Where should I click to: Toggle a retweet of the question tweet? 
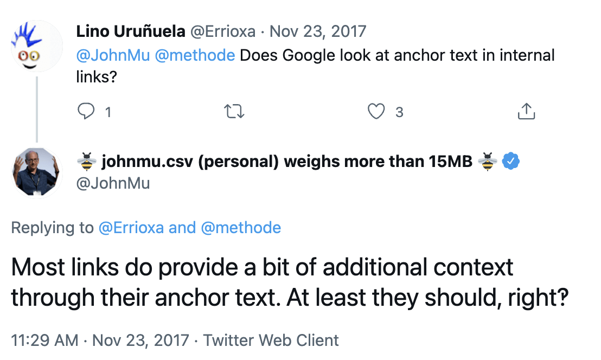coord(234,111)
